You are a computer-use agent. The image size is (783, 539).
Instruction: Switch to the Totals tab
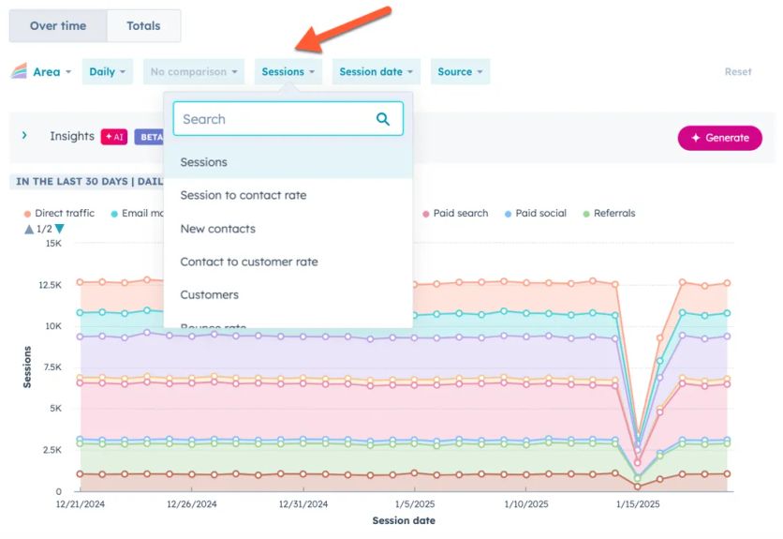(143, 26)
